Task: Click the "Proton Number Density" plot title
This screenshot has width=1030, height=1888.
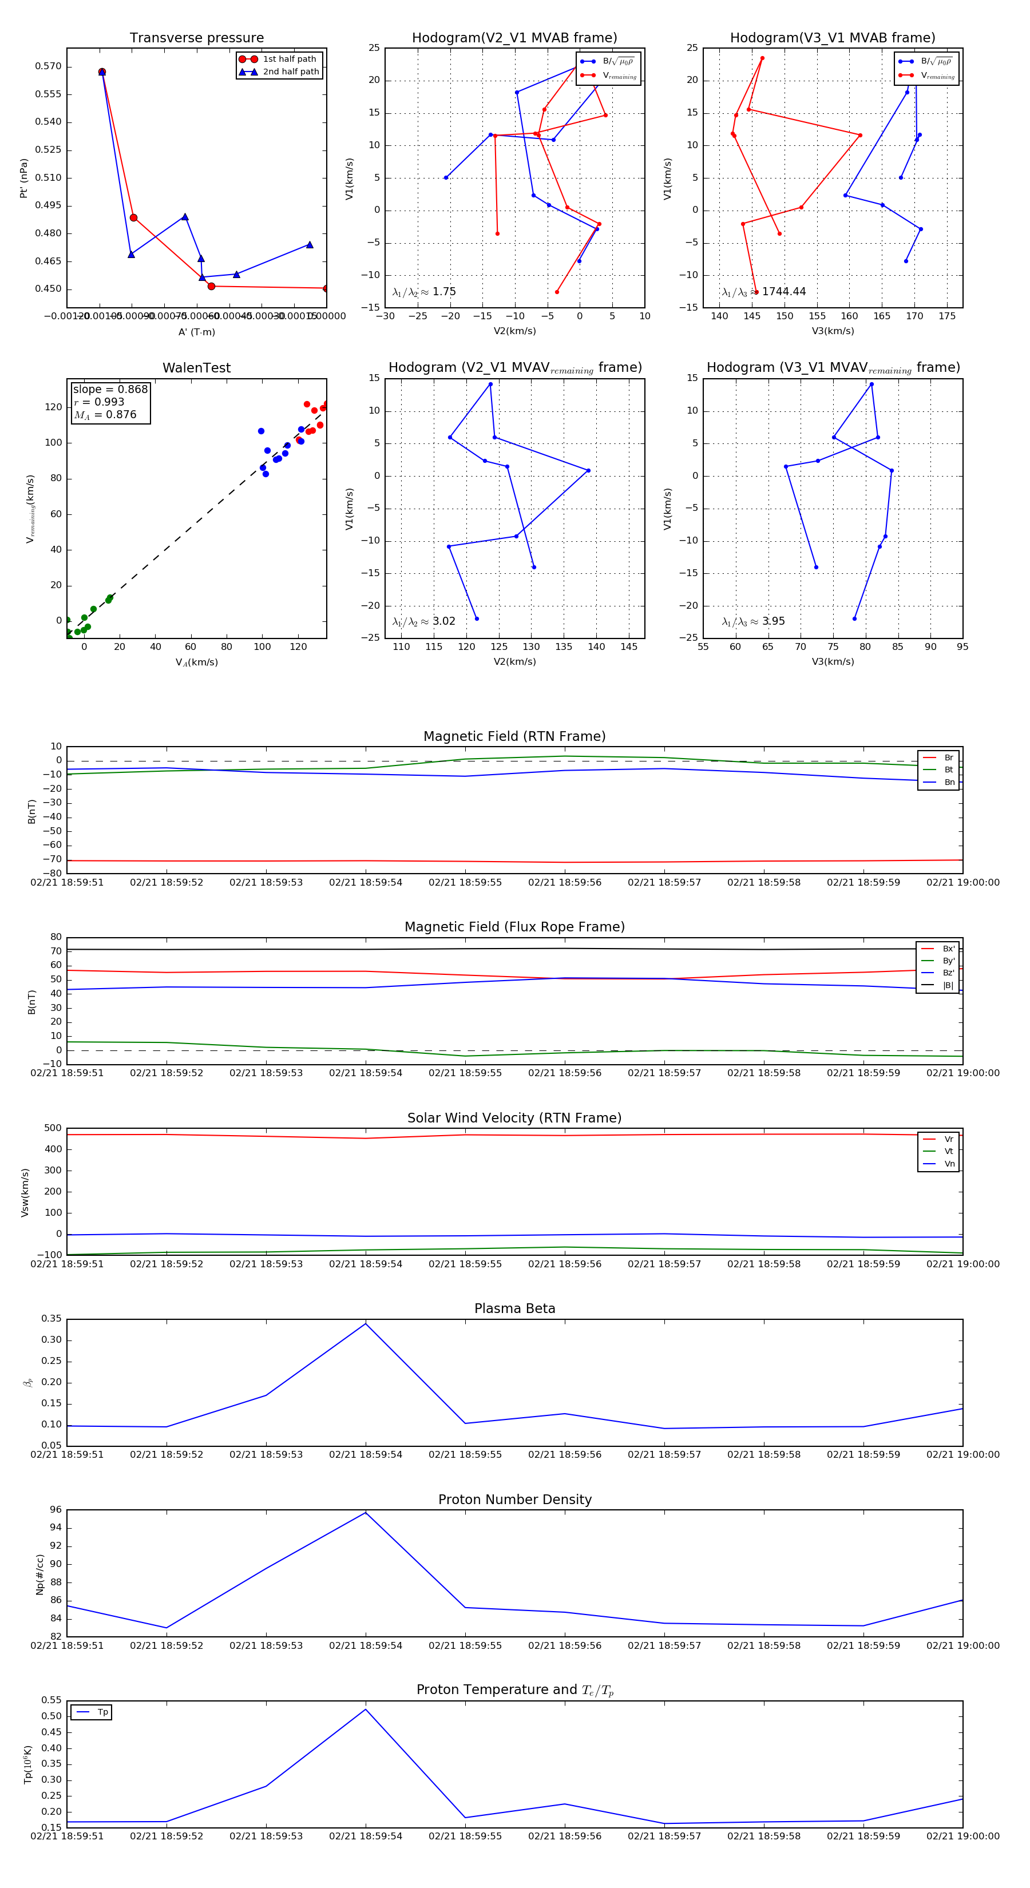Action: coord(514,1500)
